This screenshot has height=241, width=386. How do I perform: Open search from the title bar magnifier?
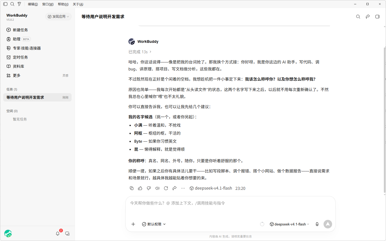click(x=12, y=4)
